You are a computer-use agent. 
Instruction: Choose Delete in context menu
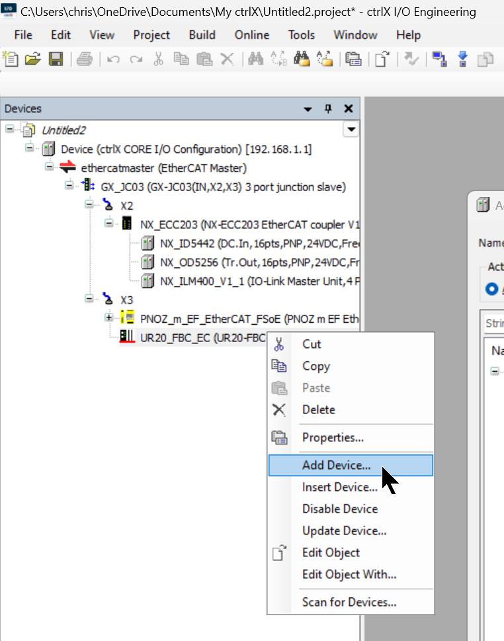pos(351,409)
